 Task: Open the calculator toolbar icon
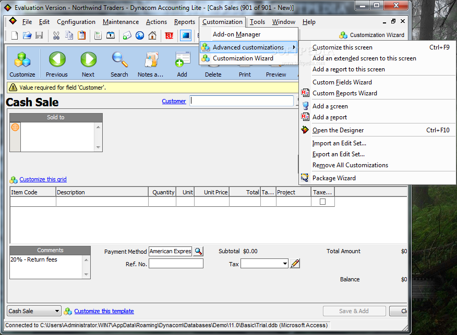[98, 35]
